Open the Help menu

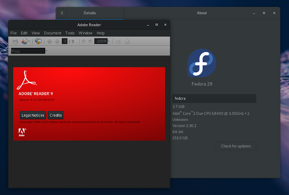pyautogui.click(x=101, y=33)
